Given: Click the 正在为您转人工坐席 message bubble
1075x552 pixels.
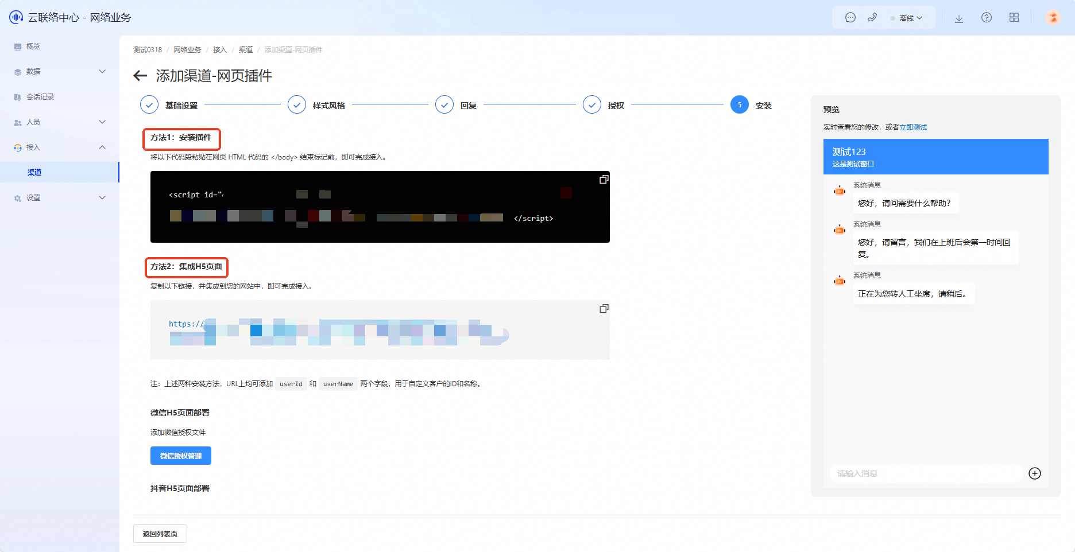Looking at the screenshot, I should (913, 294).
